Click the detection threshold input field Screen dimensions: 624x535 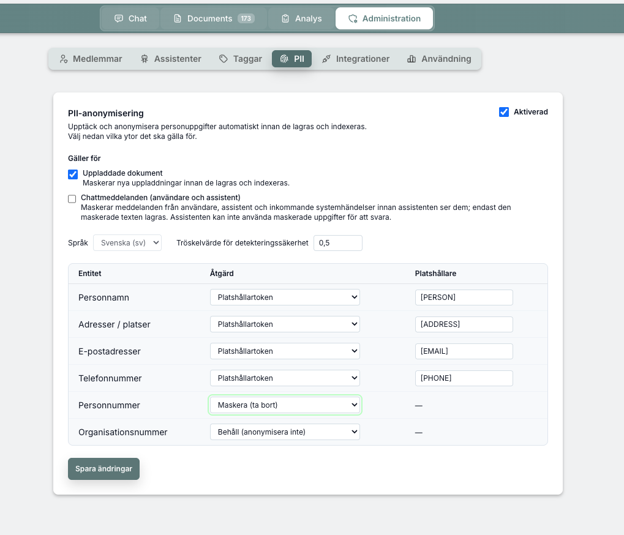click(x=338, y=243)
